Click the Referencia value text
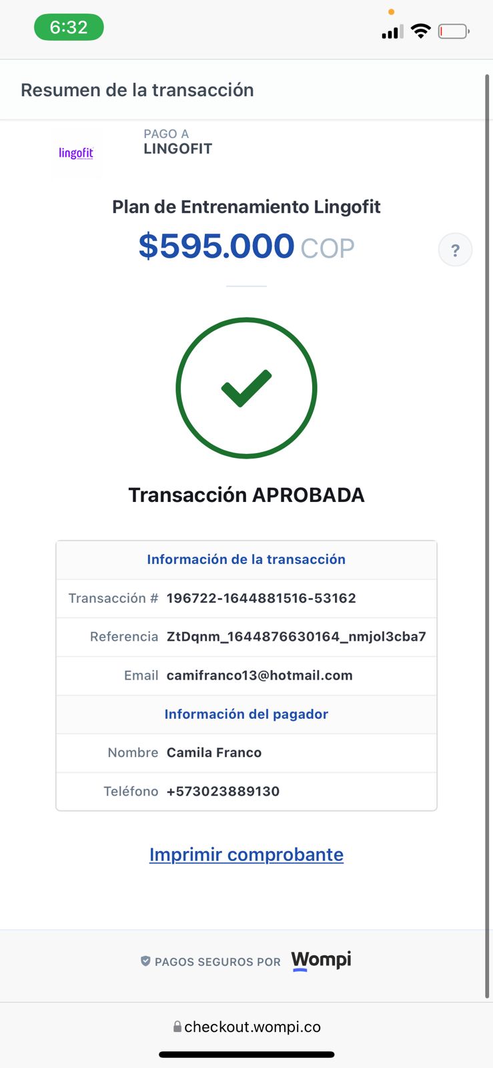Screen dimensions: 493x1068 click(x=296, y=637)
